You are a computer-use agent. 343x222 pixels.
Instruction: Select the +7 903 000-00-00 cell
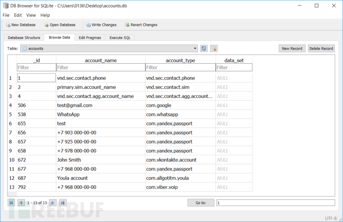[101, 133]
